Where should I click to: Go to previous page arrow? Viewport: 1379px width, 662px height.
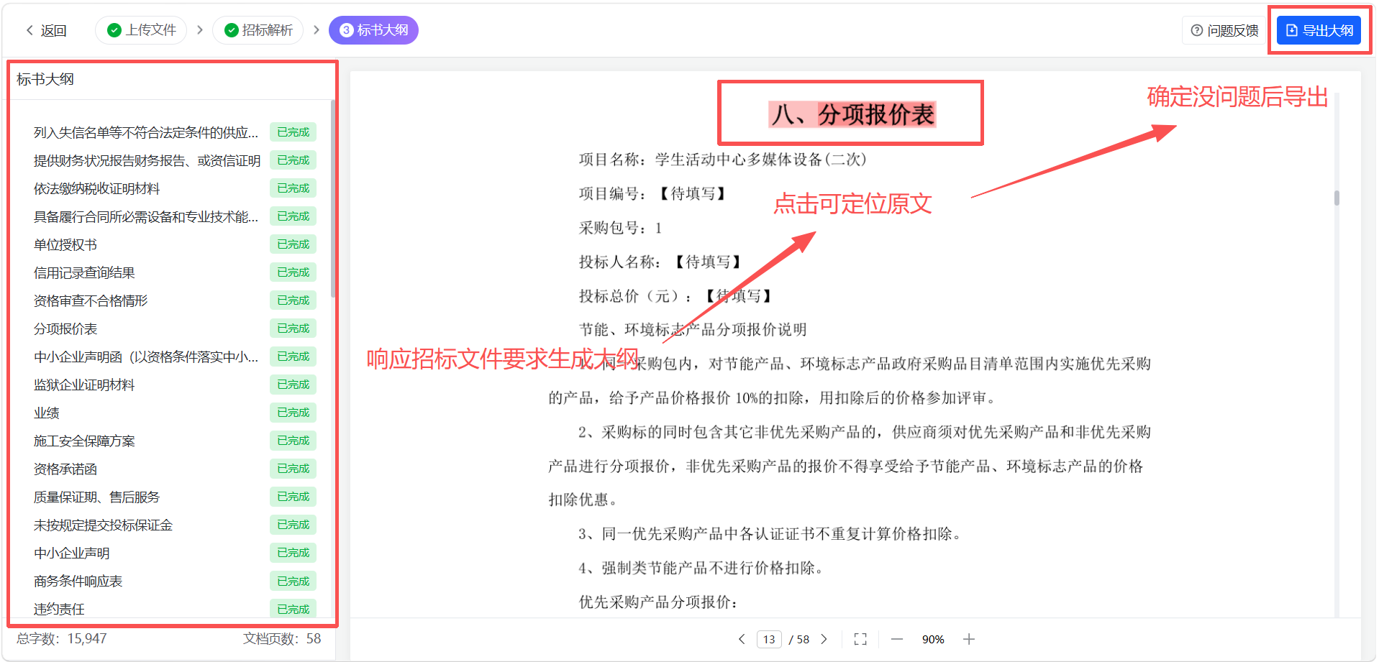pos(742,639)
